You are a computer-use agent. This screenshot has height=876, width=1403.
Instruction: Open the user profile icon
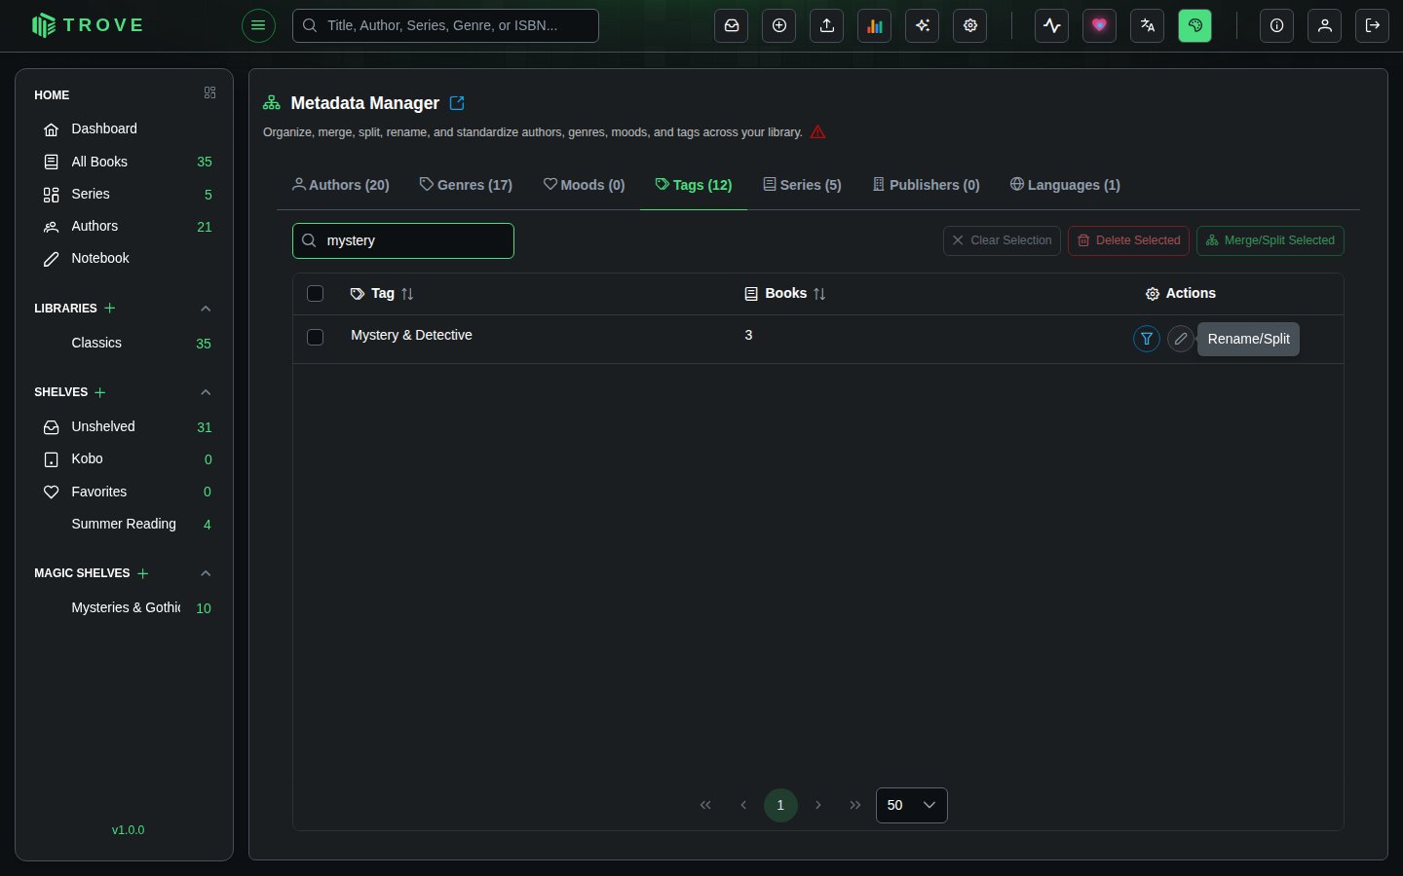pyautogui.click(x=1325, y=25)
